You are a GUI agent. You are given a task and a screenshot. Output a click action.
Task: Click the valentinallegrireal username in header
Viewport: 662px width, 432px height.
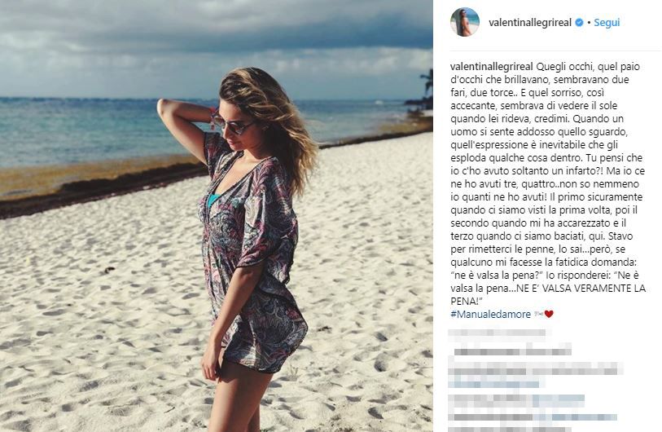(x=530, y=22)
